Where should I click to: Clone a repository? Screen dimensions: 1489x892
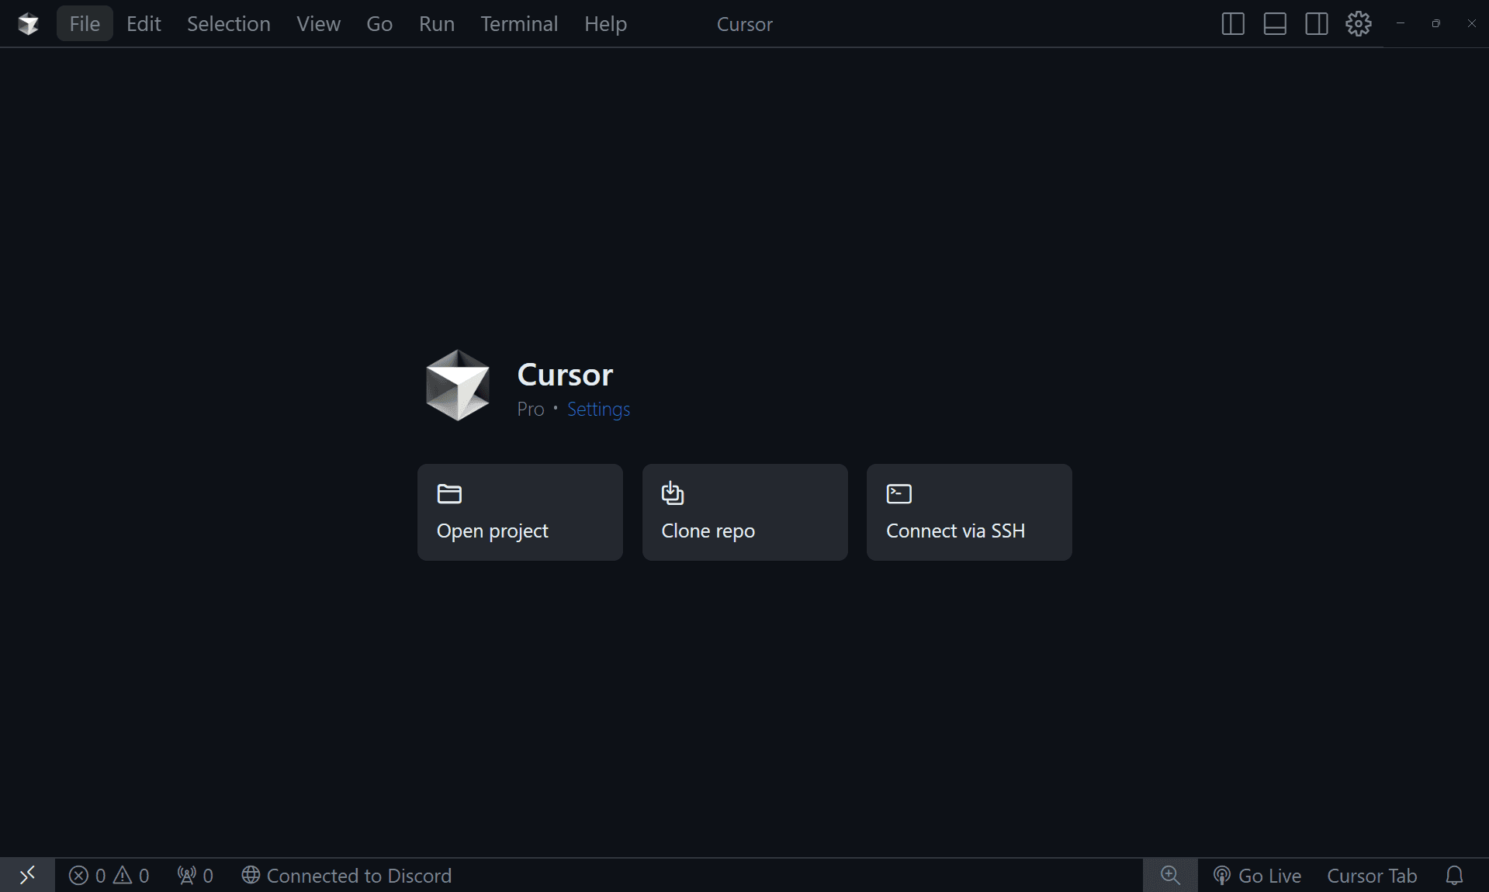[744, 512]
